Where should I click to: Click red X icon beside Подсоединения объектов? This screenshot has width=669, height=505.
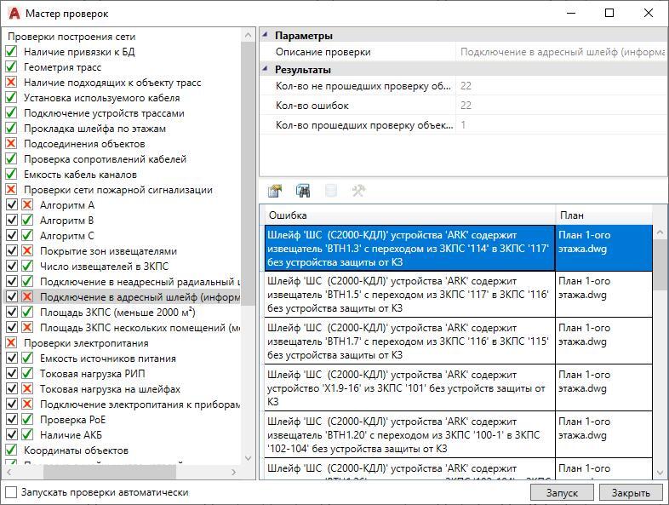tap(11, 144)
